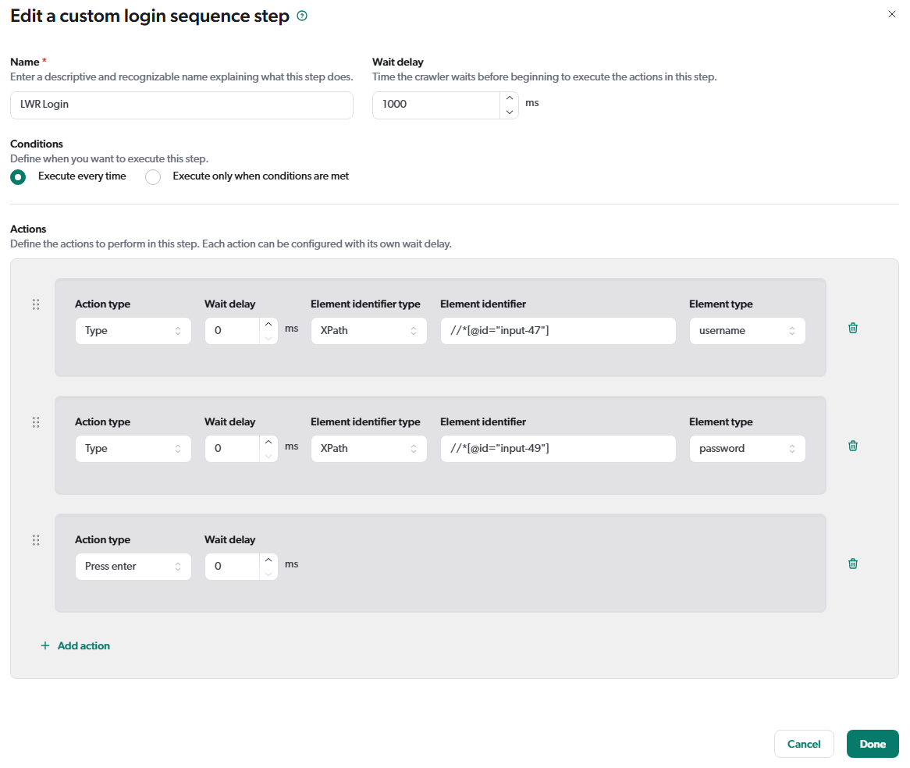Open the Element identifier type dropdown on the second action
This screenshot has height=768, width=910.
pos(368,448)
